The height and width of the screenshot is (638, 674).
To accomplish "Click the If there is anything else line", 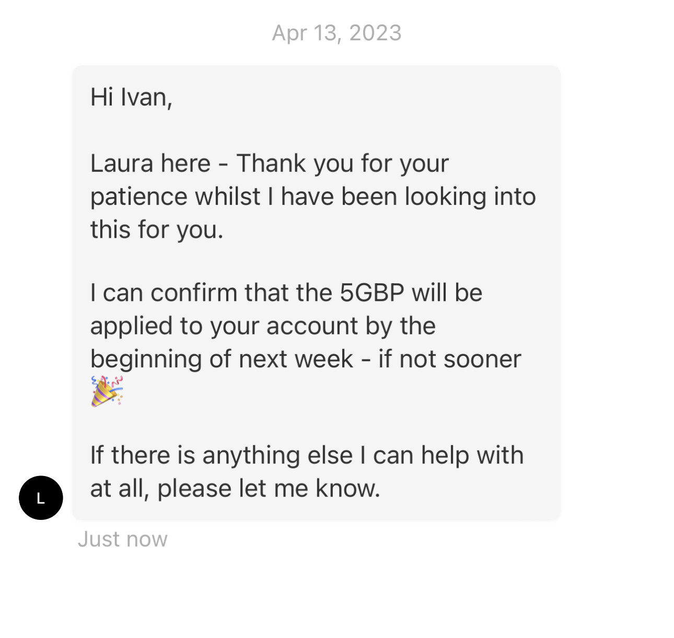I will pos(307,456).
